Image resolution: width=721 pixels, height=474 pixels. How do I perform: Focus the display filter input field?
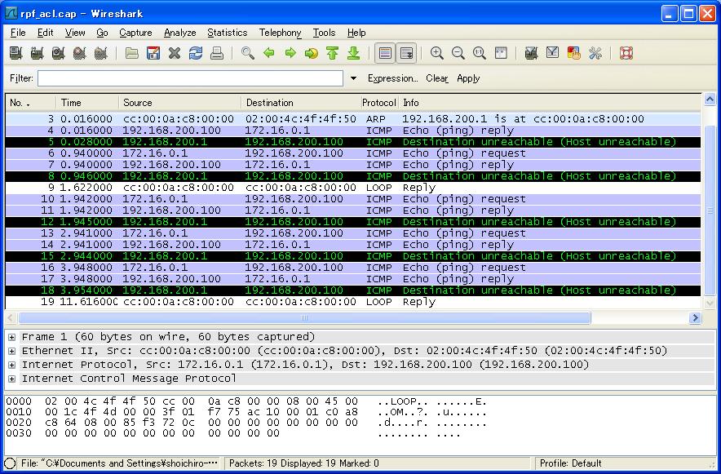[190, 78]
